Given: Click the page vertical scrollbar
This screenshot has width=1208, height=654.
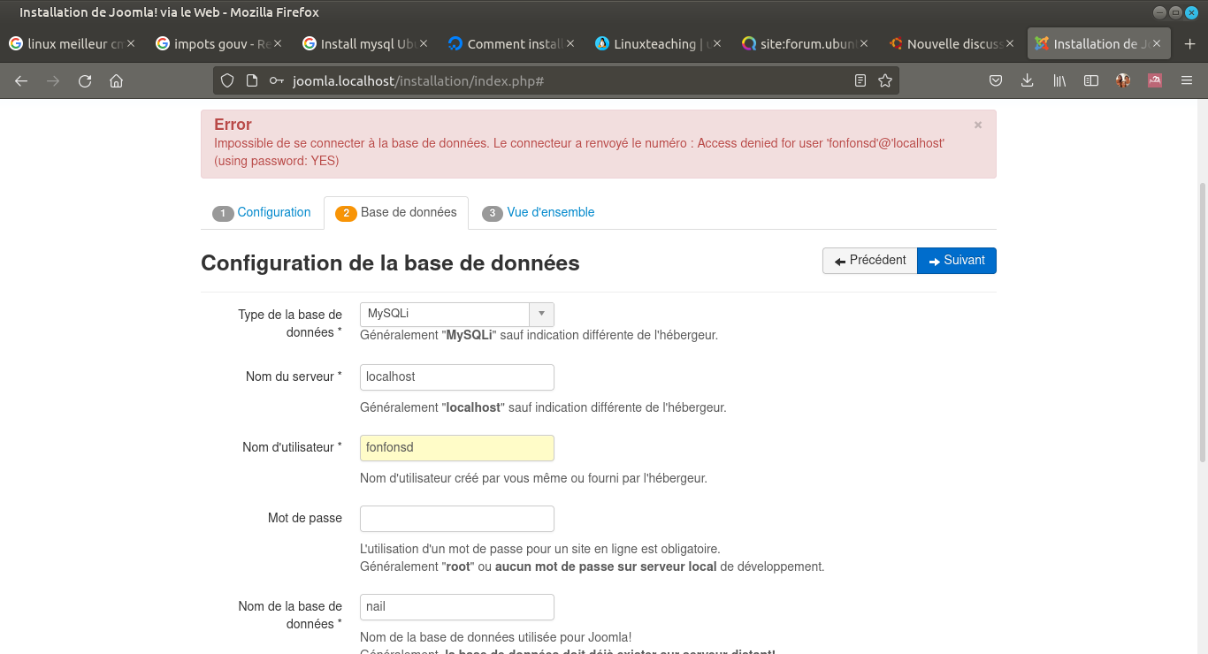Looking at the screenshot, I should pos(1202,323).
